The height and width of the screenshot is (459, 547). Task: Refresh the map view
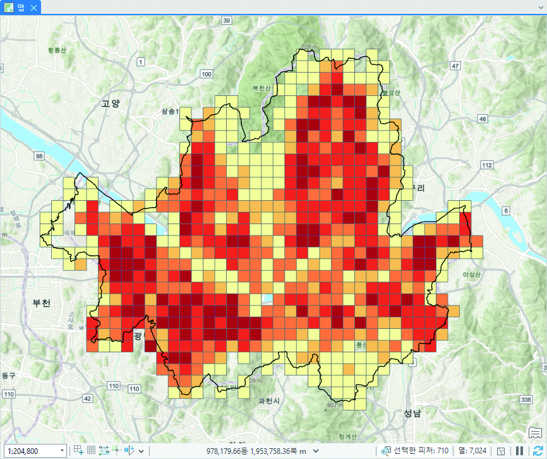pyautogui.click(x=537, y=451)
